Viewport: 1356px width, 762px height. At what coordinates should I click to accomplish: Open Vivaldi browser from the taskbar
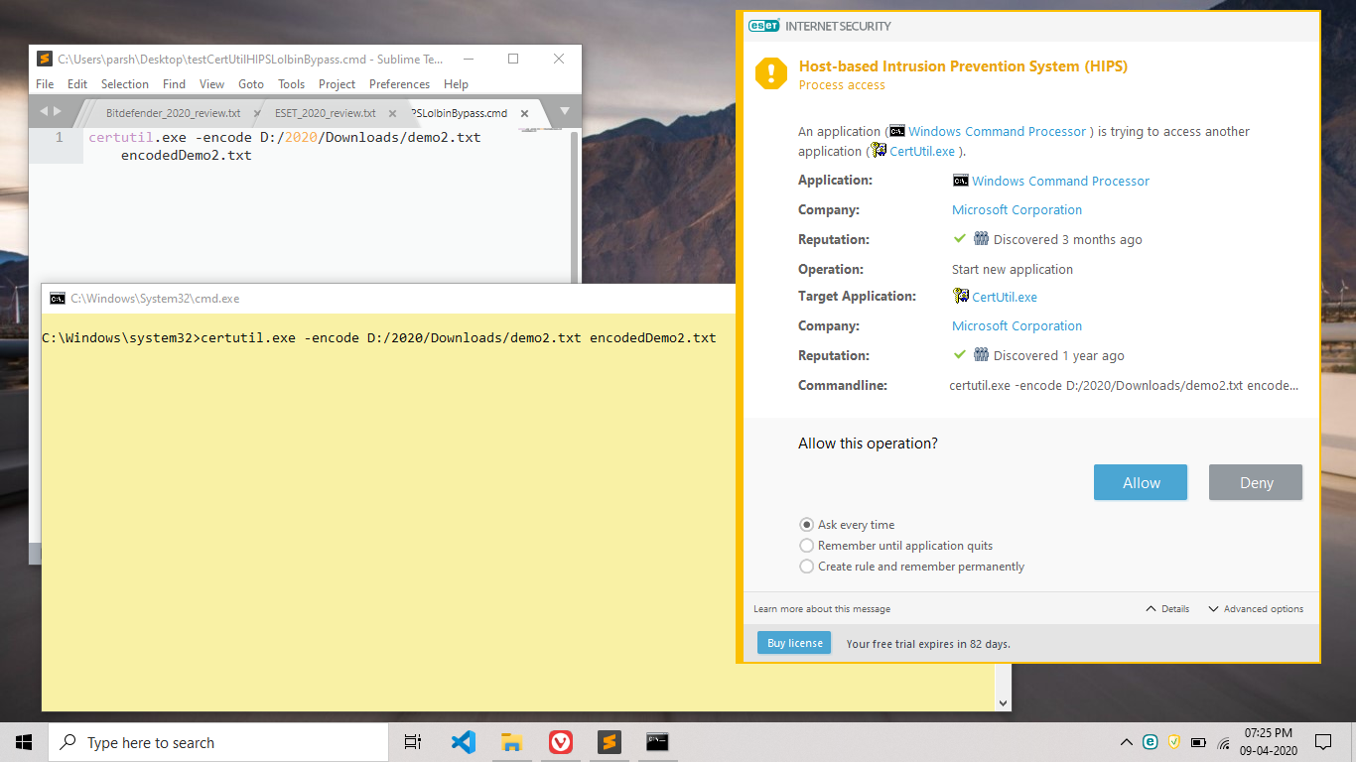click(560, 742)
